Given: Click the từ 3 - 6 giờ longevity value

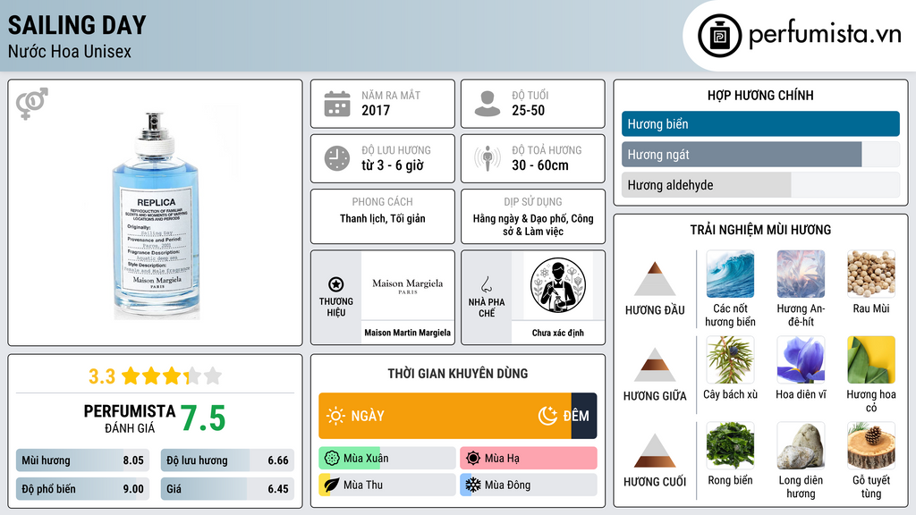Looking at the screenshot, I should click(x=393, y=165).
